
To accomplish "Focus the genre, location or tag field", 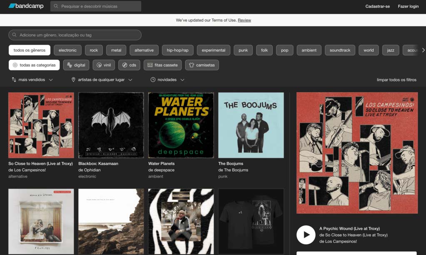I will coord(75,35).
